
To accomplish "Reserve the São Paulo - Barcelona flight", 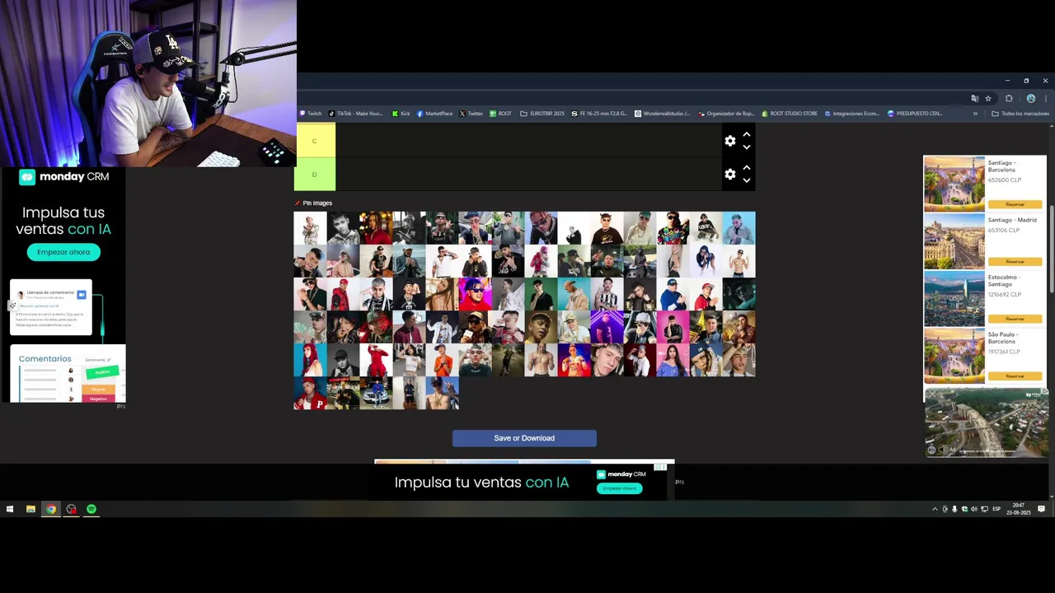I will tap(1015, 376).
